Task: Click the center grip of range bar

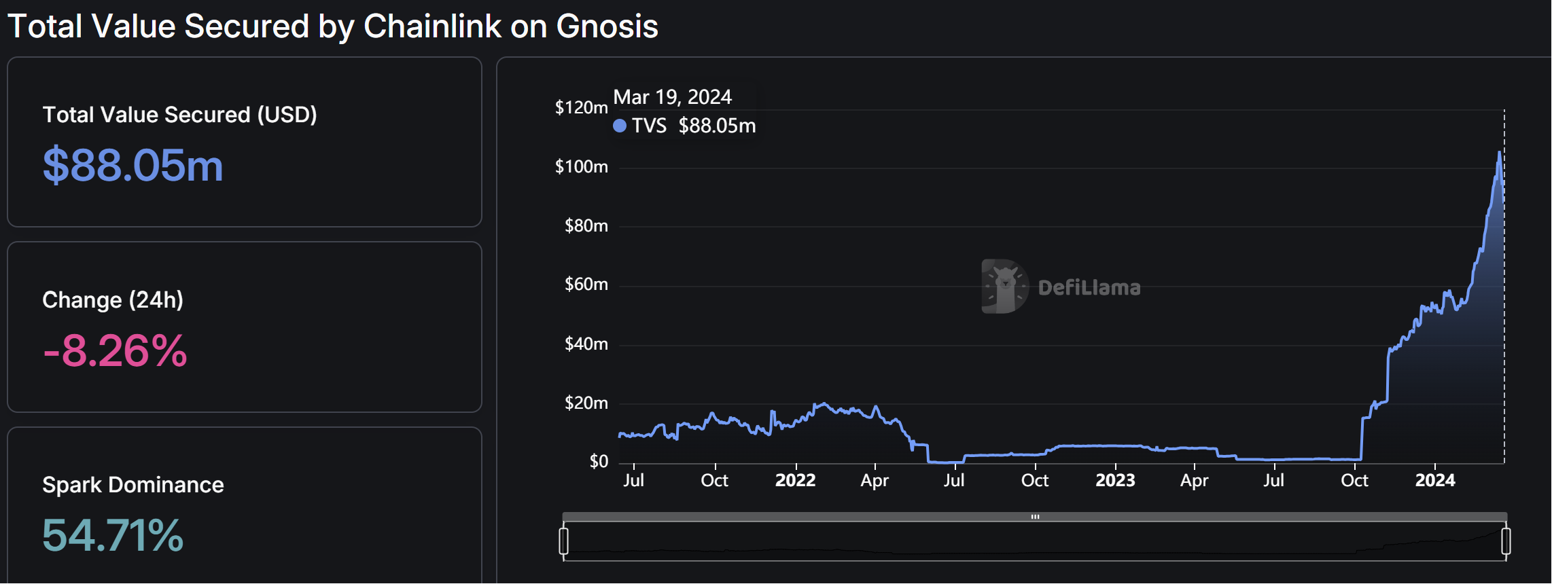Action: click(x=1035, y=517)
